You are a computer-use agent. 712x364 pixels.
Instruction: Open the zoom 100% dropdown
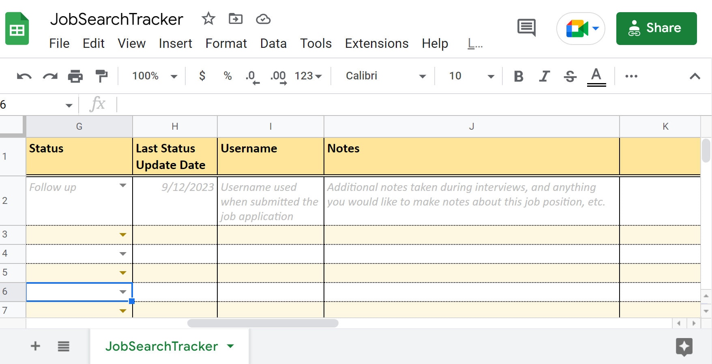(154, 76)
